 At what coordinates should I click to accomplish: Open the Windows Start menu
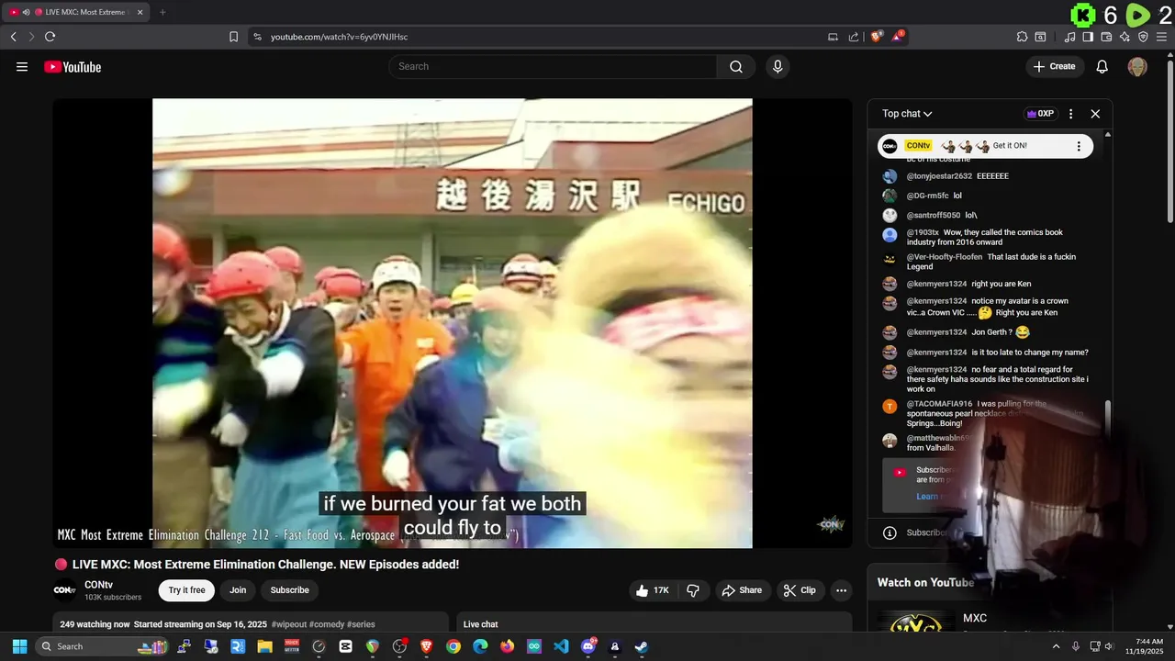point(19,646)
